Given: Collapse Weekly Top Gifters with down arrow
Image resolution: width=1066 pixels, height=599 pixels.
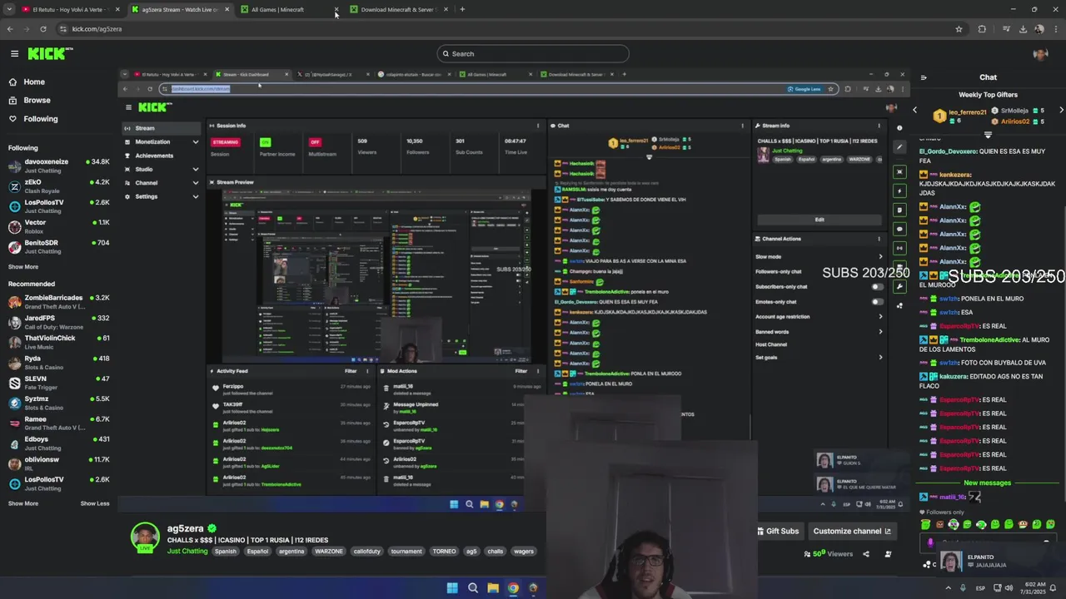Looking at the screenshot, I should pos(988,134).
